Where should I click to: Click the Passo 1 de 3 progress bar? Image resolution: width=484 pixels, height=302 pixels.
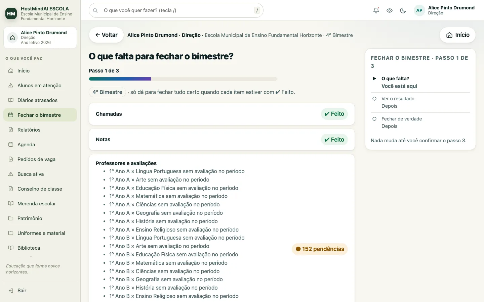click(183, 79)
